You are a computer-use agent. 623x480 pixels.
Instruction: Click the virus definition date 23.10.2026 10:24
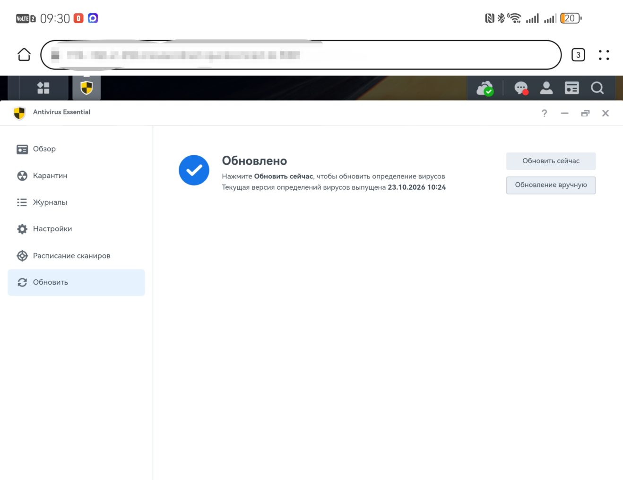point(417,187)
